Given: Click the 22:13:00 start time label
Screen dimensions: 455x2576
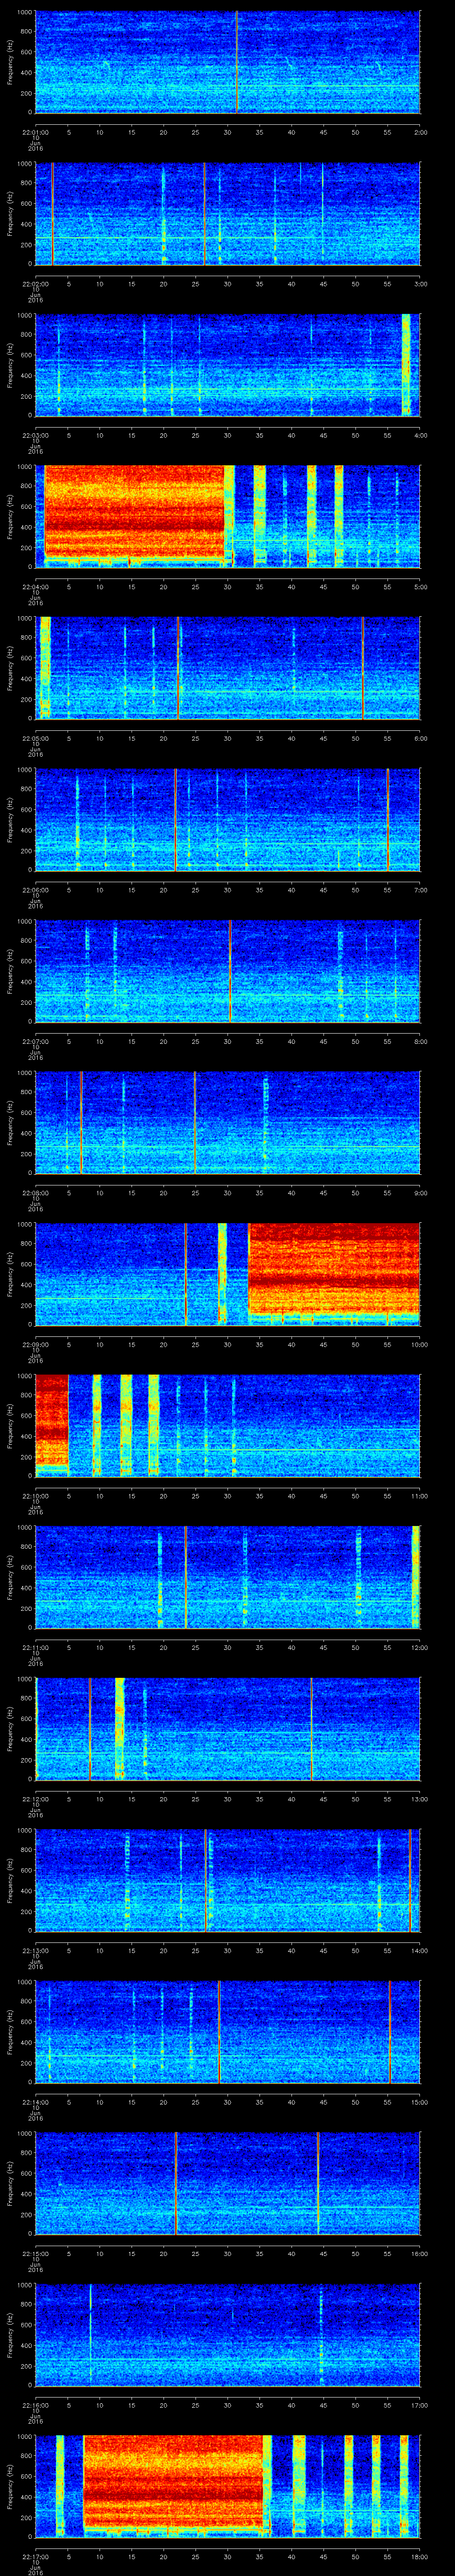Looking at the screenshot, I should click(35, 1951).
